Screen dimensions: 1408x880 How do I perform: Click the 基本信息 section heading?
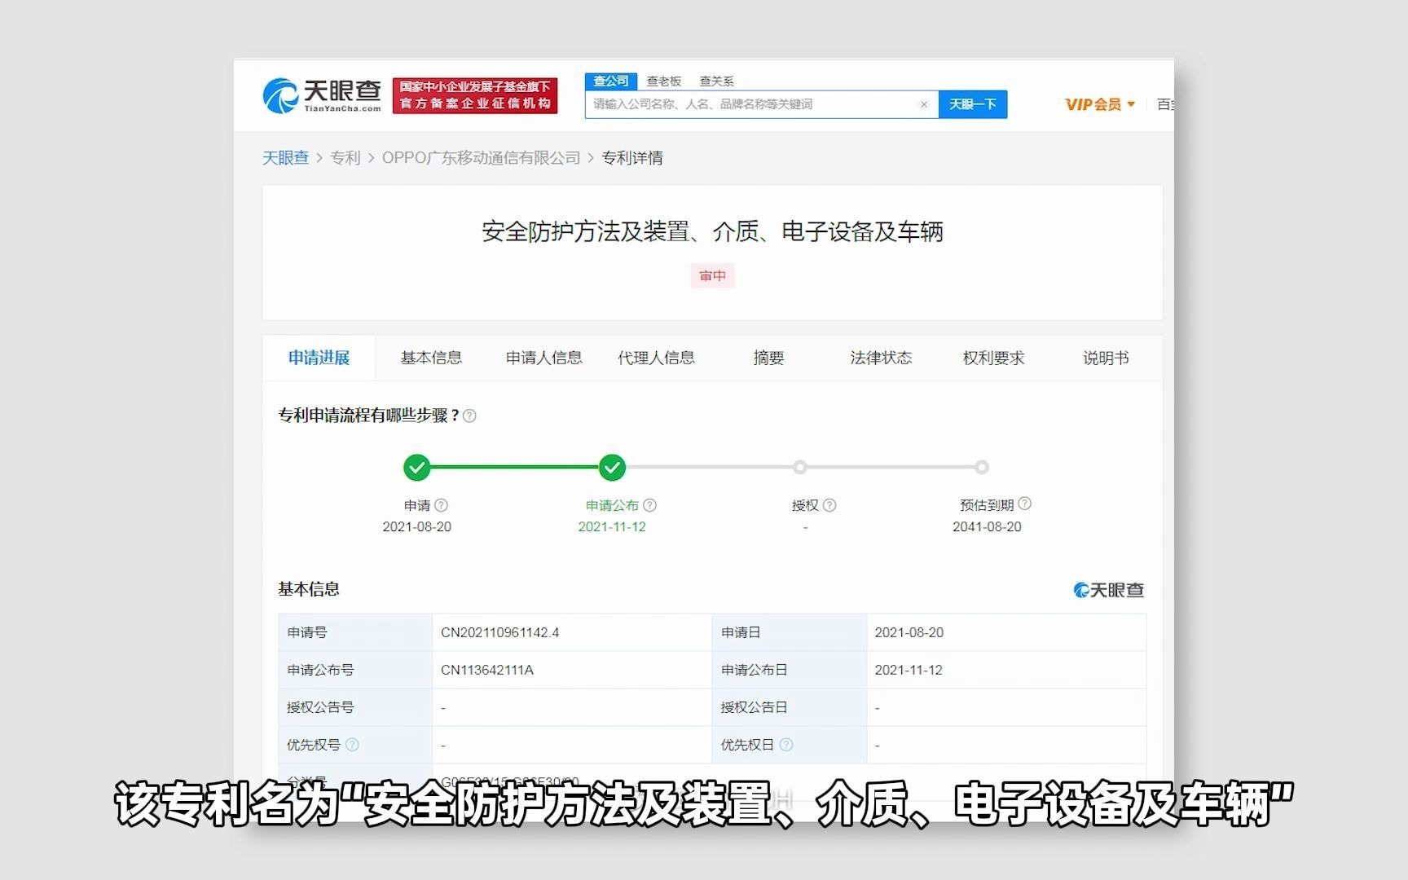click(309, 589)
